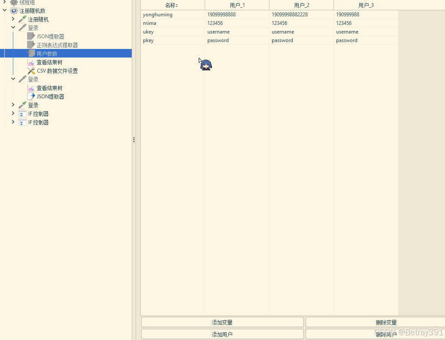
Task: Click the 190999988 value cell
Action: pyautogui.click(x=366, y=15)
